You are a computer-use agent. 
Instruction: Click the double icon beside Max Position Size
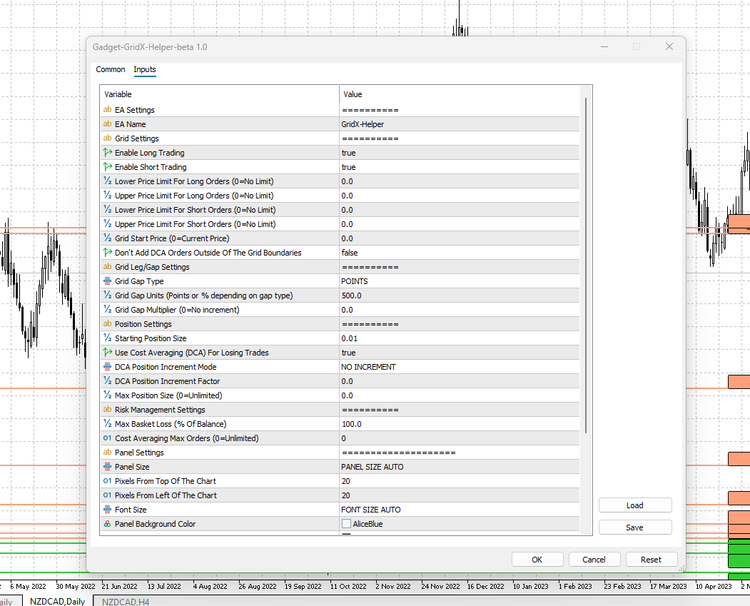pyautogui.click(x=108, y=395)
